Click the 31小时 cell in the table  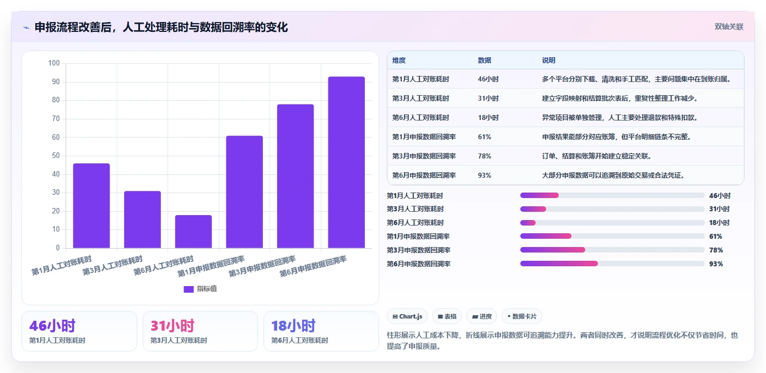488,98
